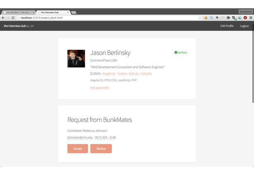Open the Ian personal profile switcher
The width and height of the screenshot is (254, 175).
246,12
